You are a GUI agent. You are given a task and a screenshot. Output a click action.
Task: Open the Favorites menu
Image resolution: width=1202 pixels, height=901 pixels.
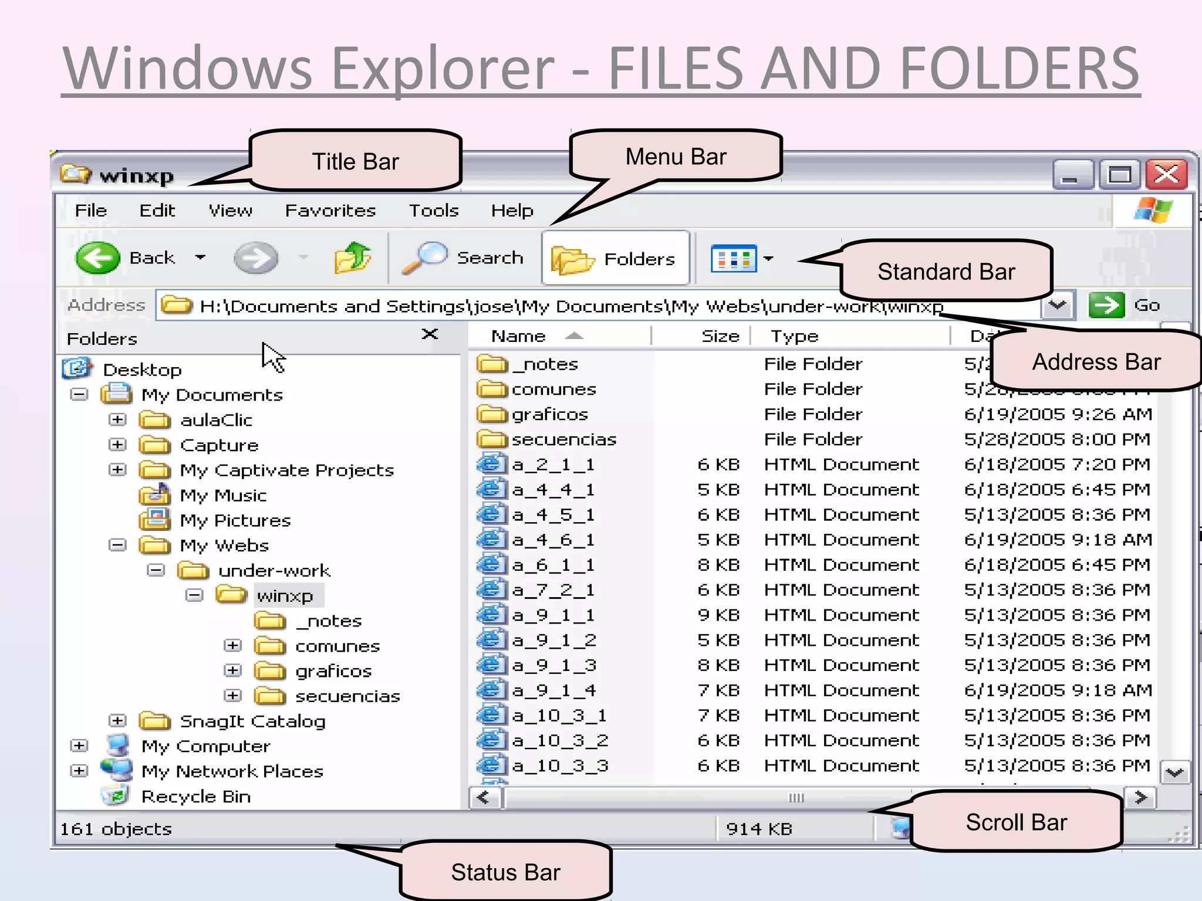tap(330, 211)
